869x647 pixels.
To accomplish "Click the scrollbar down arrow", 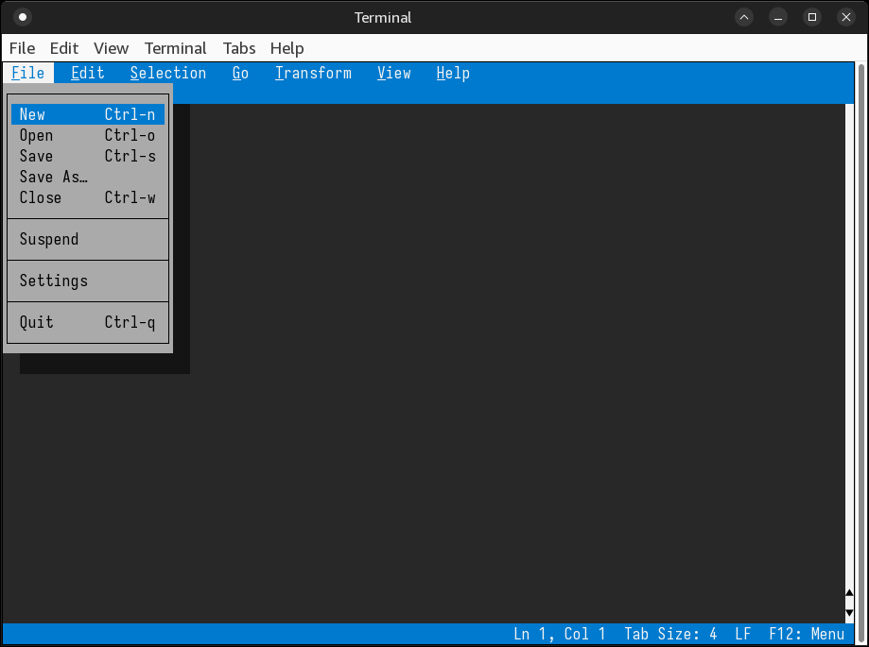I will point(849,613).
